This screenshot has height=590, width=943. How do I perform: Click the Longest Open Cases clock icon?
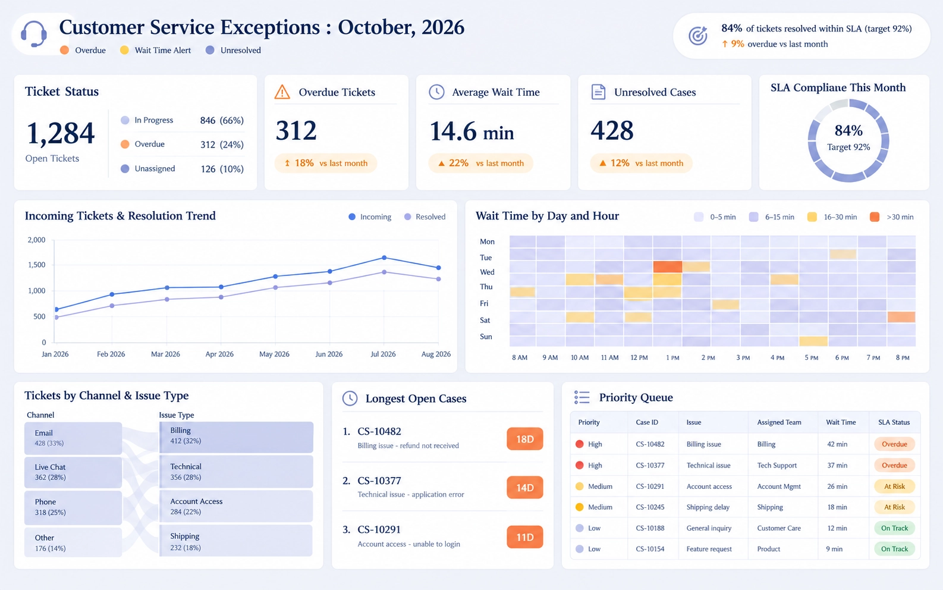point(350,398)
